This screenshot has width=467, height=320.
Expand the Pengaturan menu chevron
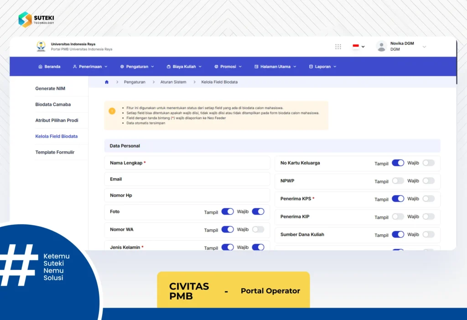click(152, 67)
